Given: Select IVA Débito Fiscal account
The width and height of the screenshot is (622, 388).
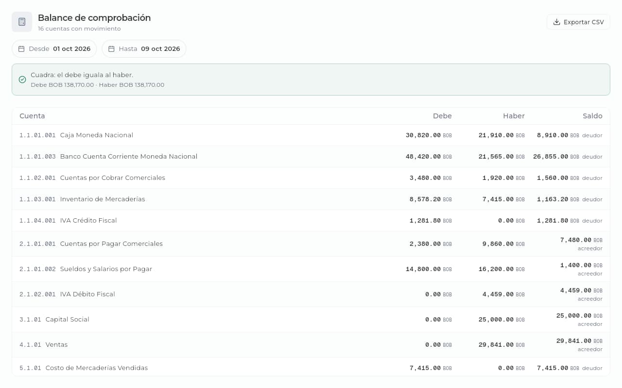Looking at the screenshot, I should click(311, 294).
